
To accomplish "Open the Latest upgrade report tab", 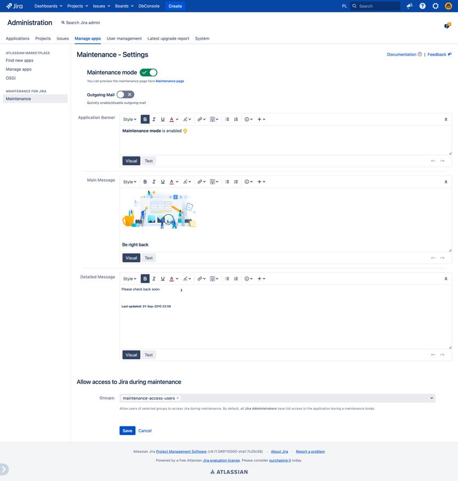I will click(168, 38).
